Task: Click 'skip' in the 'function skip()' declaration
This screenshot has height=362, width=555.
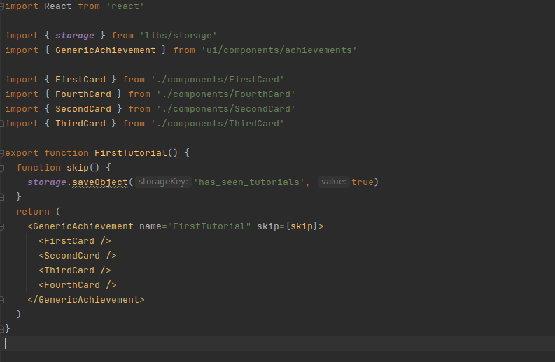Action: tap(78, 168)
